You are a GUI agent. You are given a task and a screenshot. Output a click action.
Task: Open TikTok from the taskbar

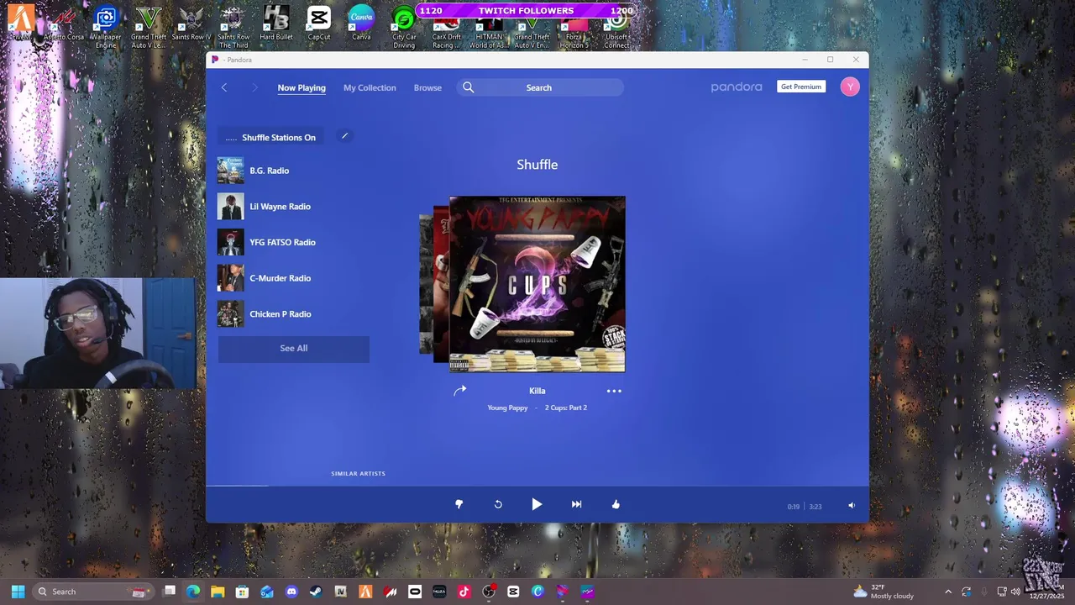point(464,592)
